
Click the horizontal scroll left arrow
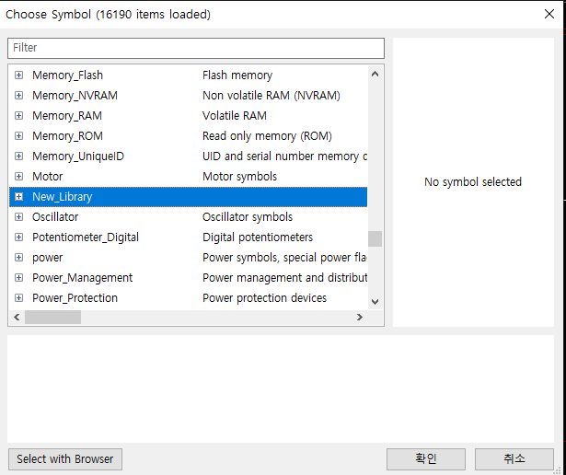[17, 317]
